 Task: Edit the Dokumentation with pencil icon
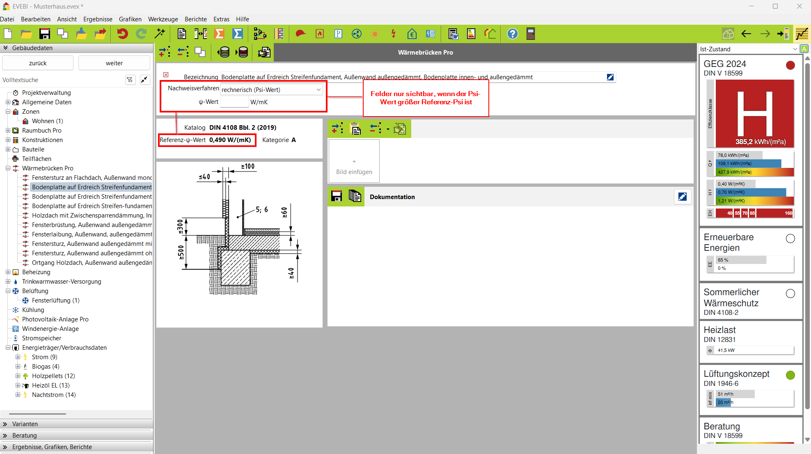pyautogui.click(x=682, y=197)
